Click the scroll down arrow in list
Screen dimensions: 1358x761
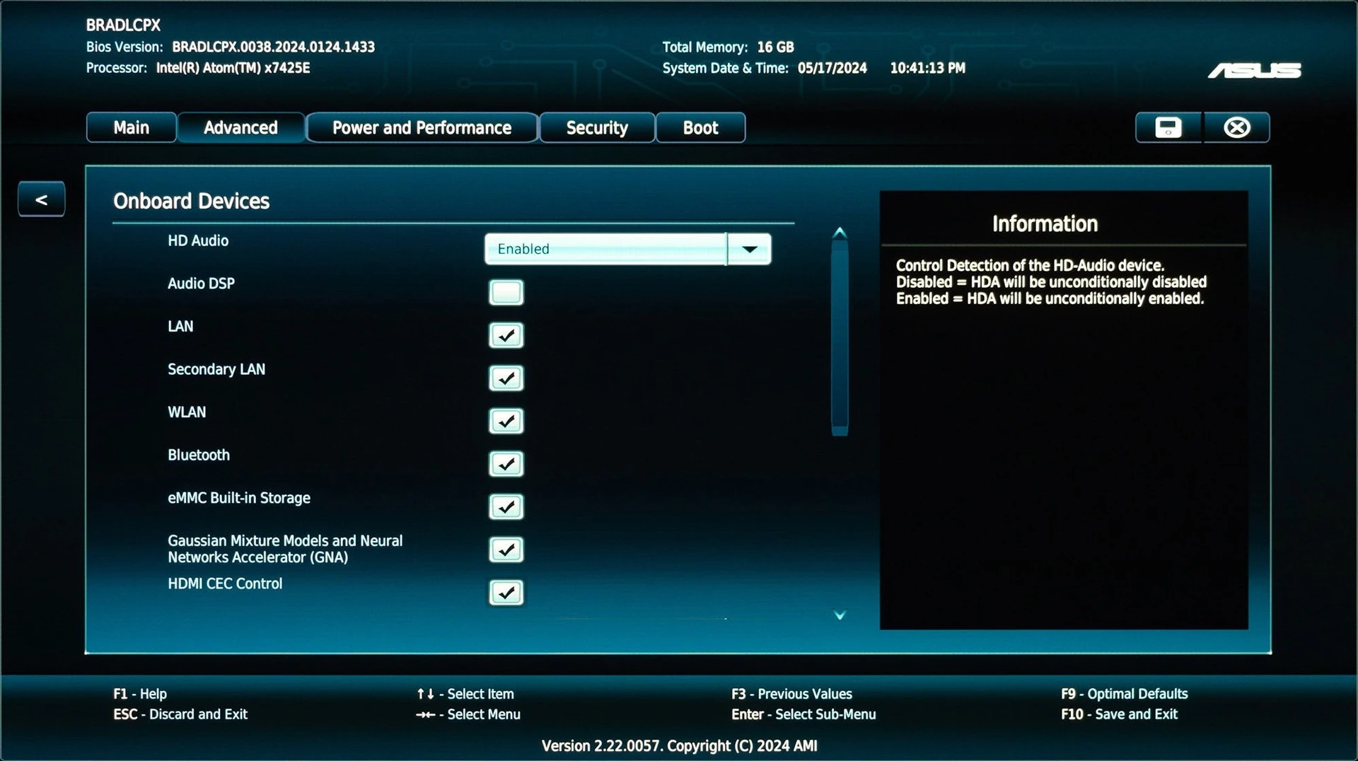(840, 615)
